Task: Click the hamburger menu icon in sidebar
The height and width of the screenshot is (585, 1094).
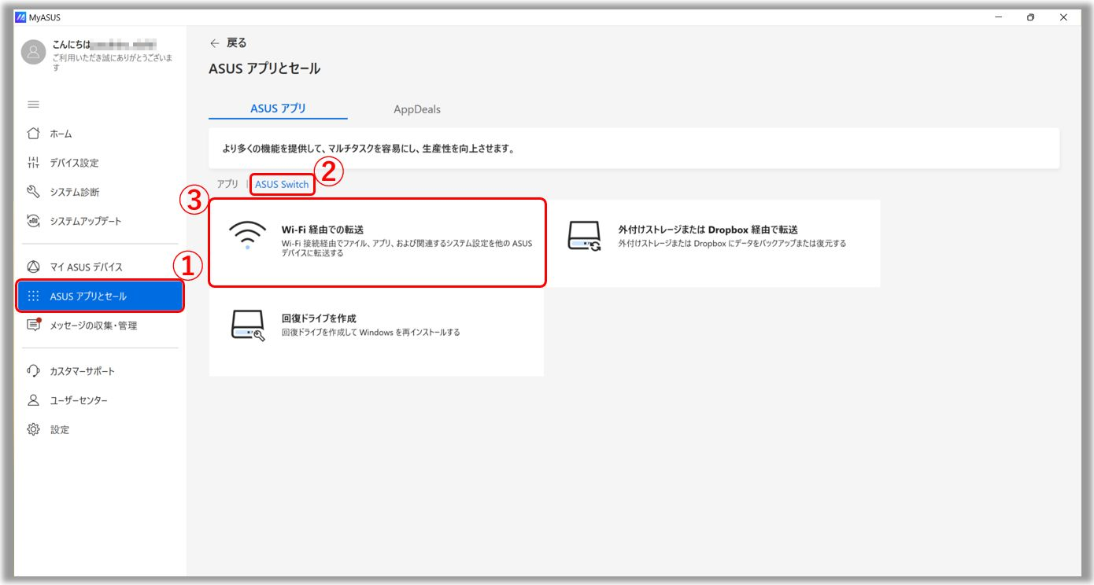Action: pyautogui.click(x=33, y=105)
